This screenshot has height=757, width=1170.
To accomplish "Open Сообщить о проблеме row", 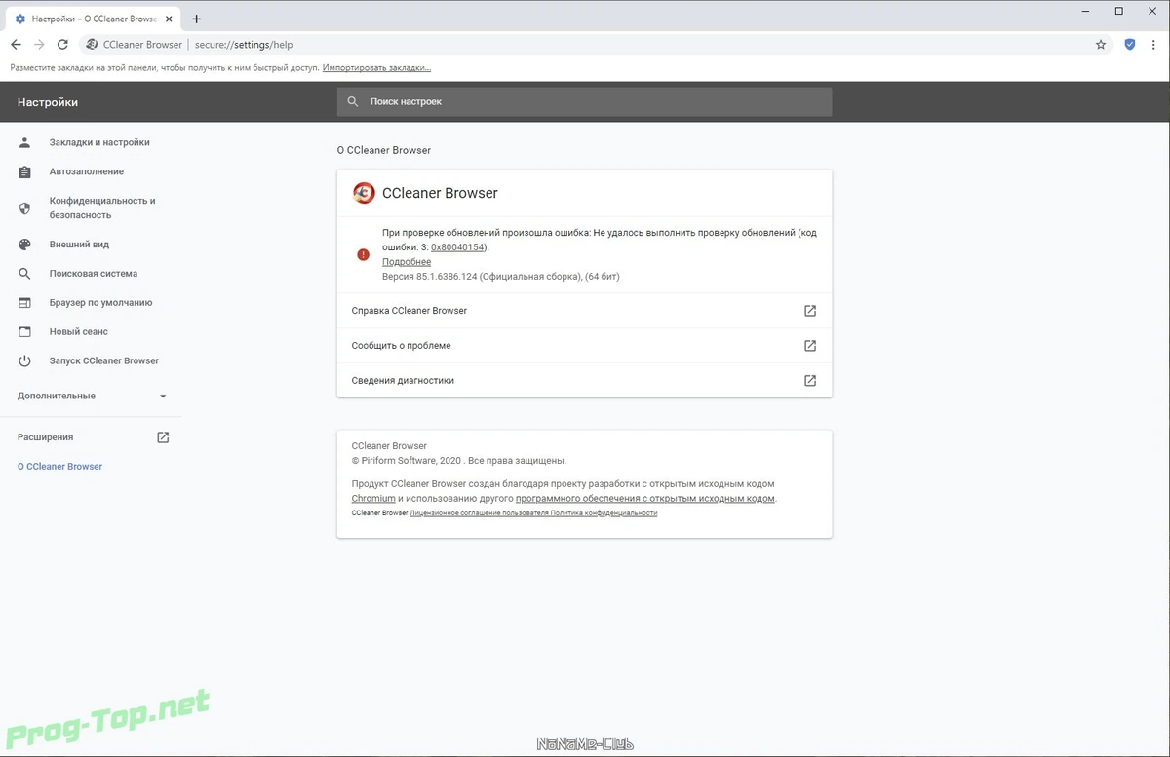I will click(x=584, y=346).
